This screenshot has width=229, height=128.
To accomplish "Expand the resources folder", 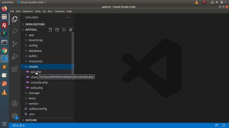I will tap(47, 61).
